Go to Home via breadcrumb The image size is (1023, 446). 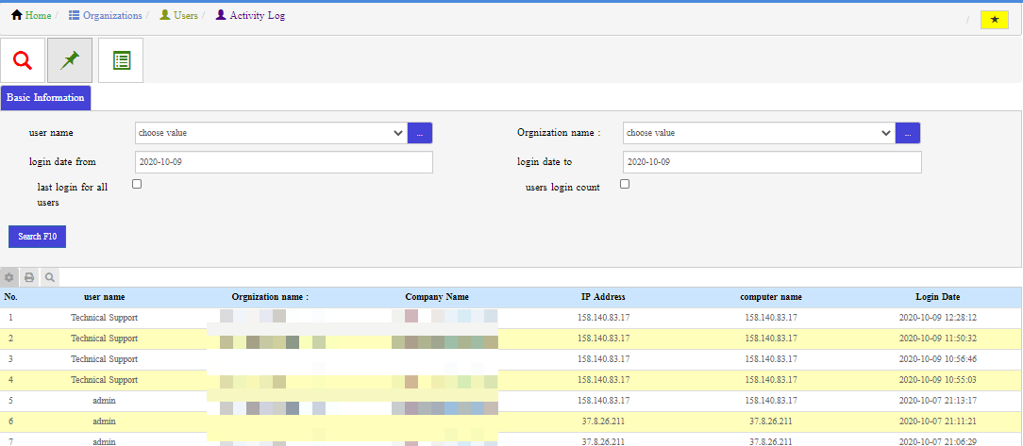[x=38, y=16]
